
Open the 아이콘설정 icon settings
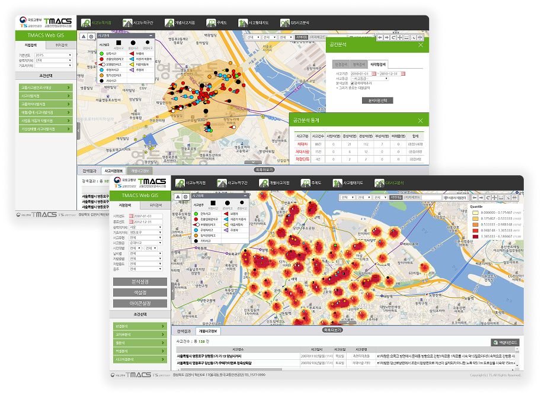click(x=140, y=303)
